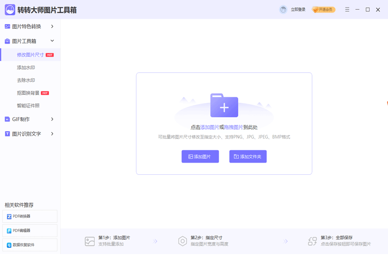
Task: Collapse the 图片工具箱 section chevron
Action: pos(52,41)
